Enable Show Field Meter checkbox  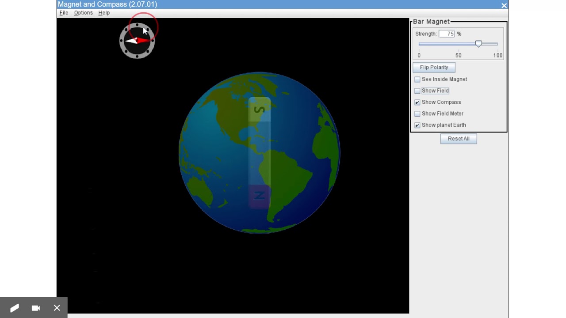417,114
